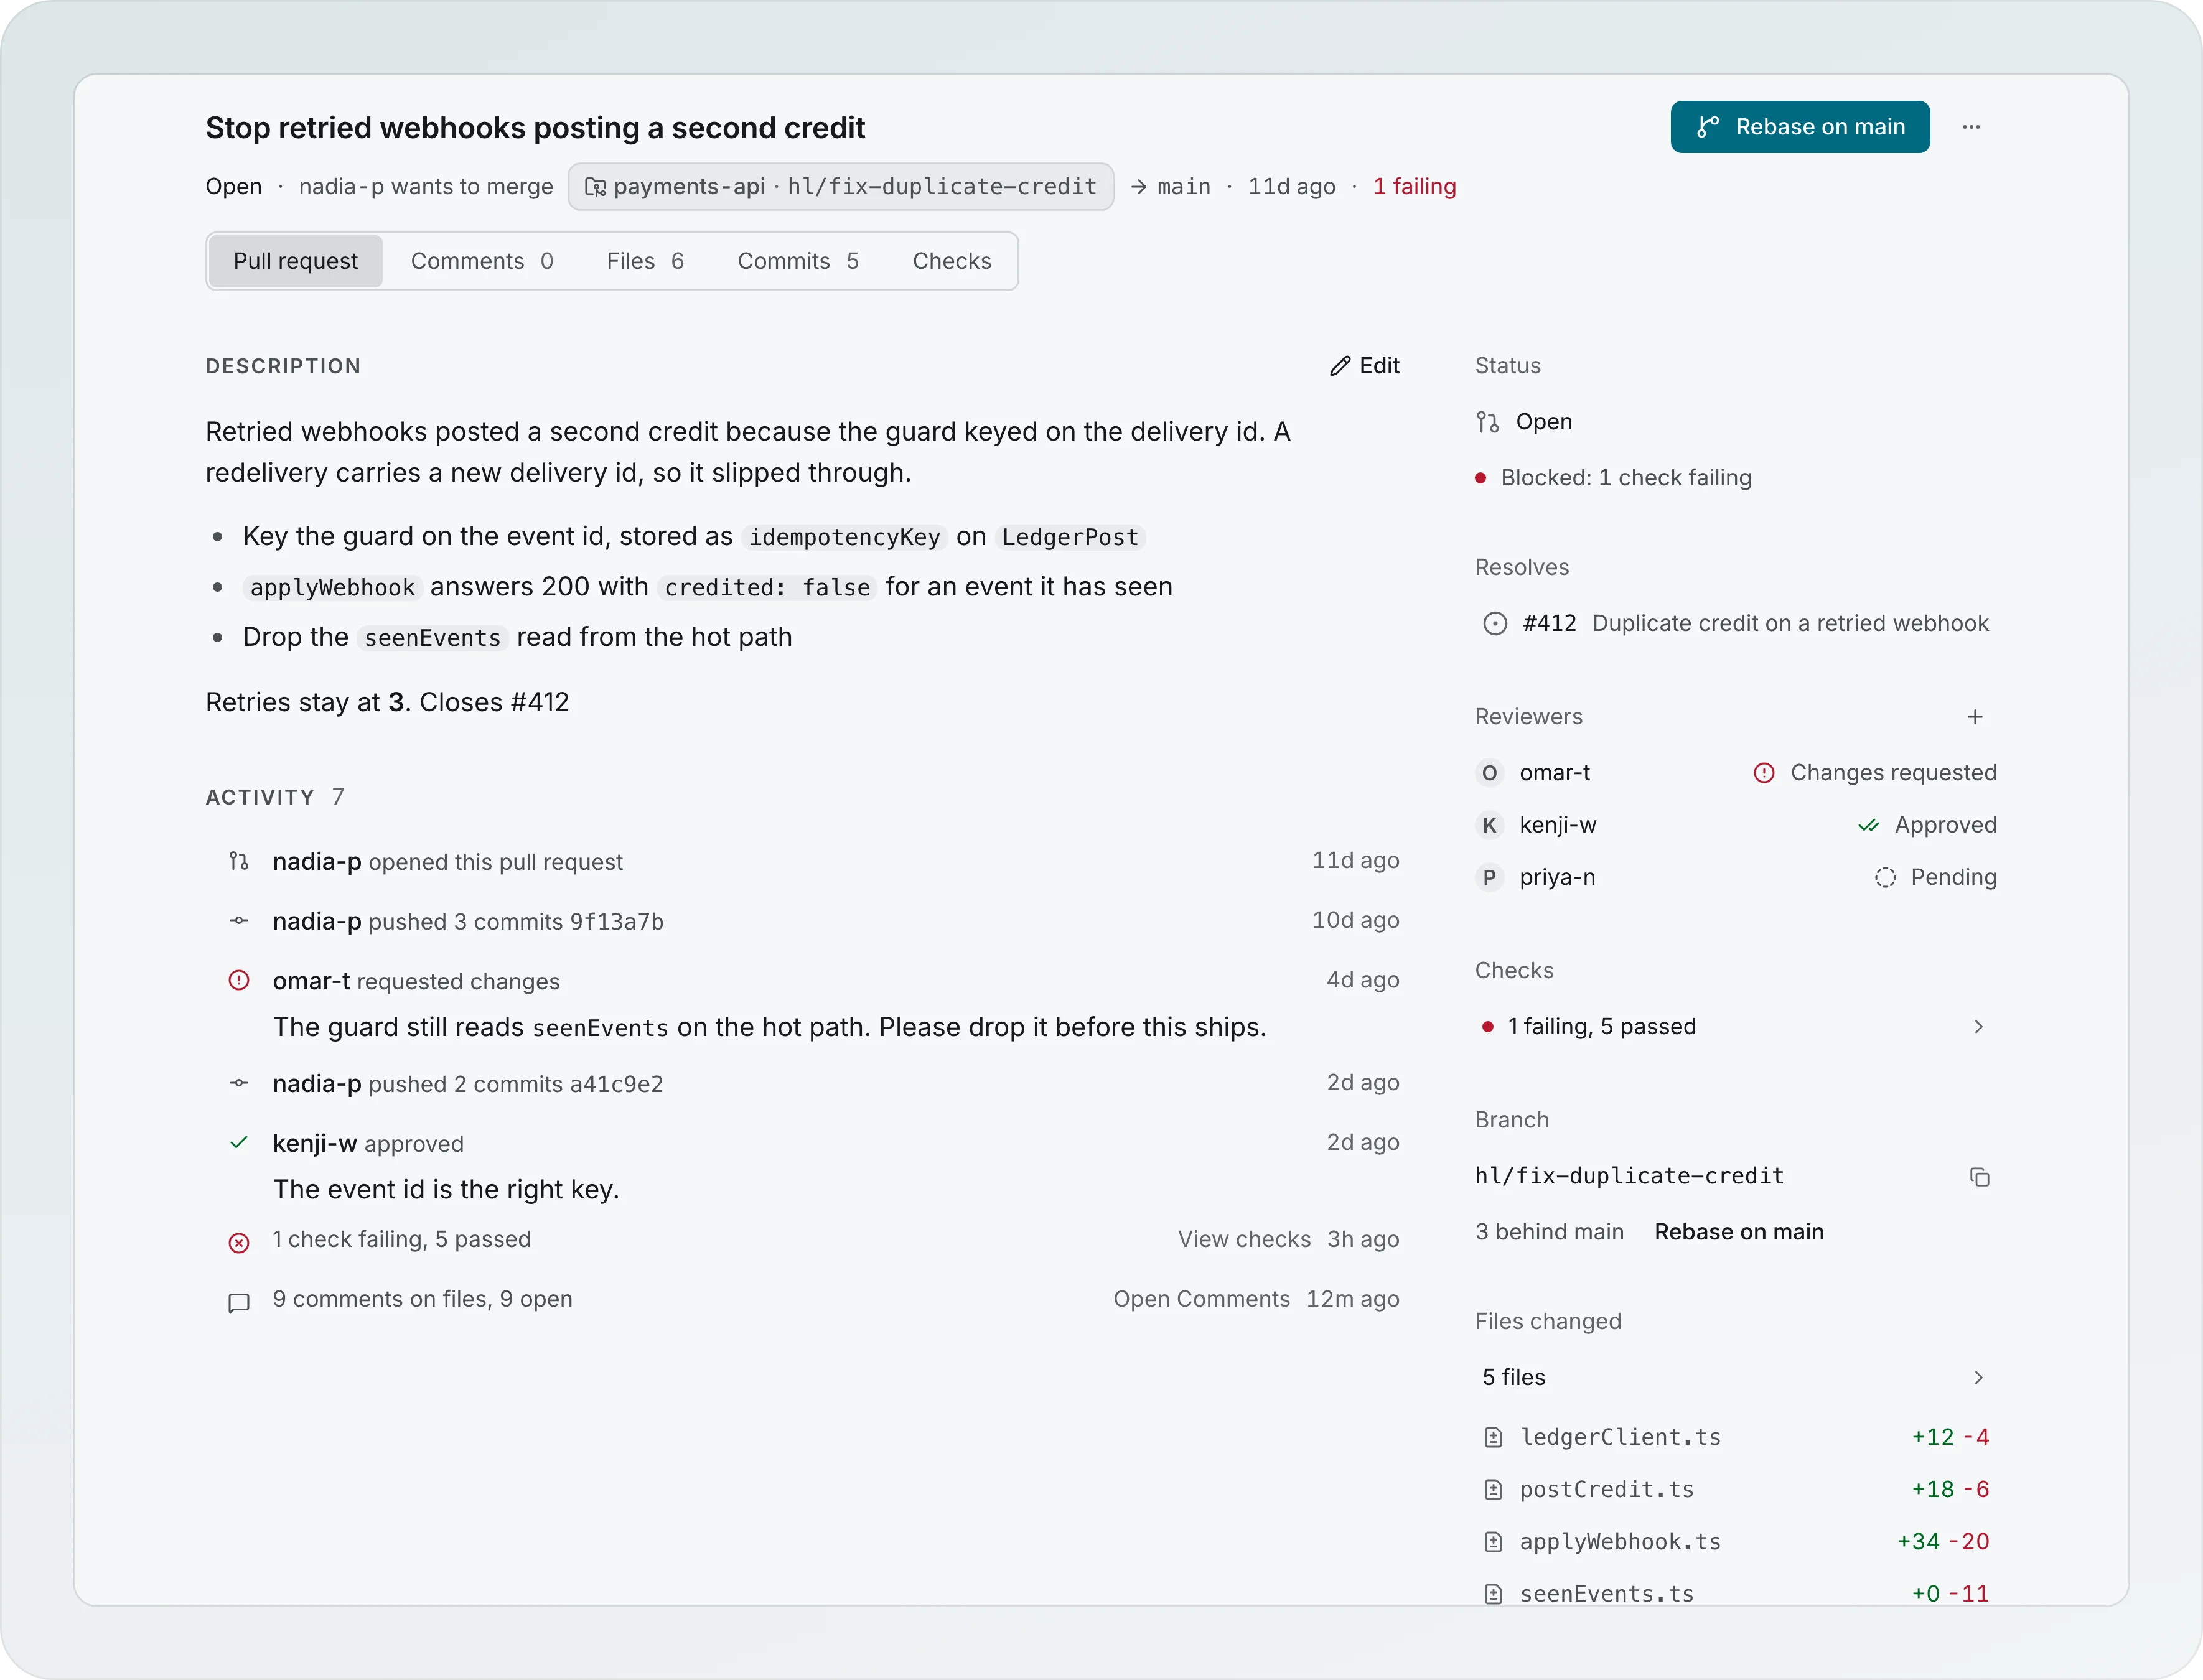The image size is (2203, 1680).
Task: Click the Changes requested alert icon
Action: (1764, 773)
